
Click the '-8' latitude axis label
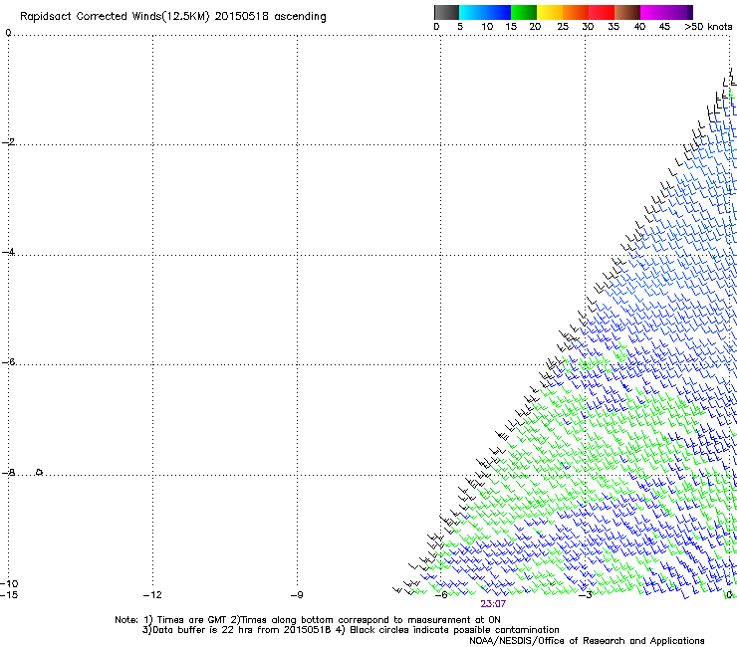[8, 472]
